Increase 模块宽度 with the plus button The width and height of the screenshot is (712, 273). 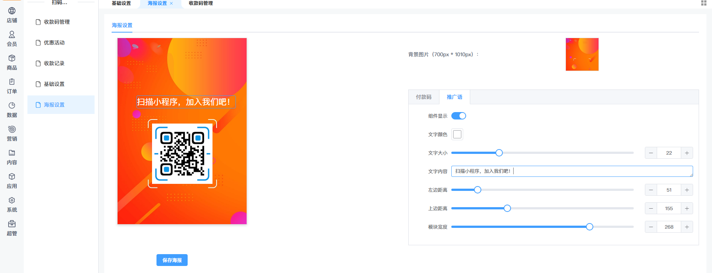click(x=687, y=227)
